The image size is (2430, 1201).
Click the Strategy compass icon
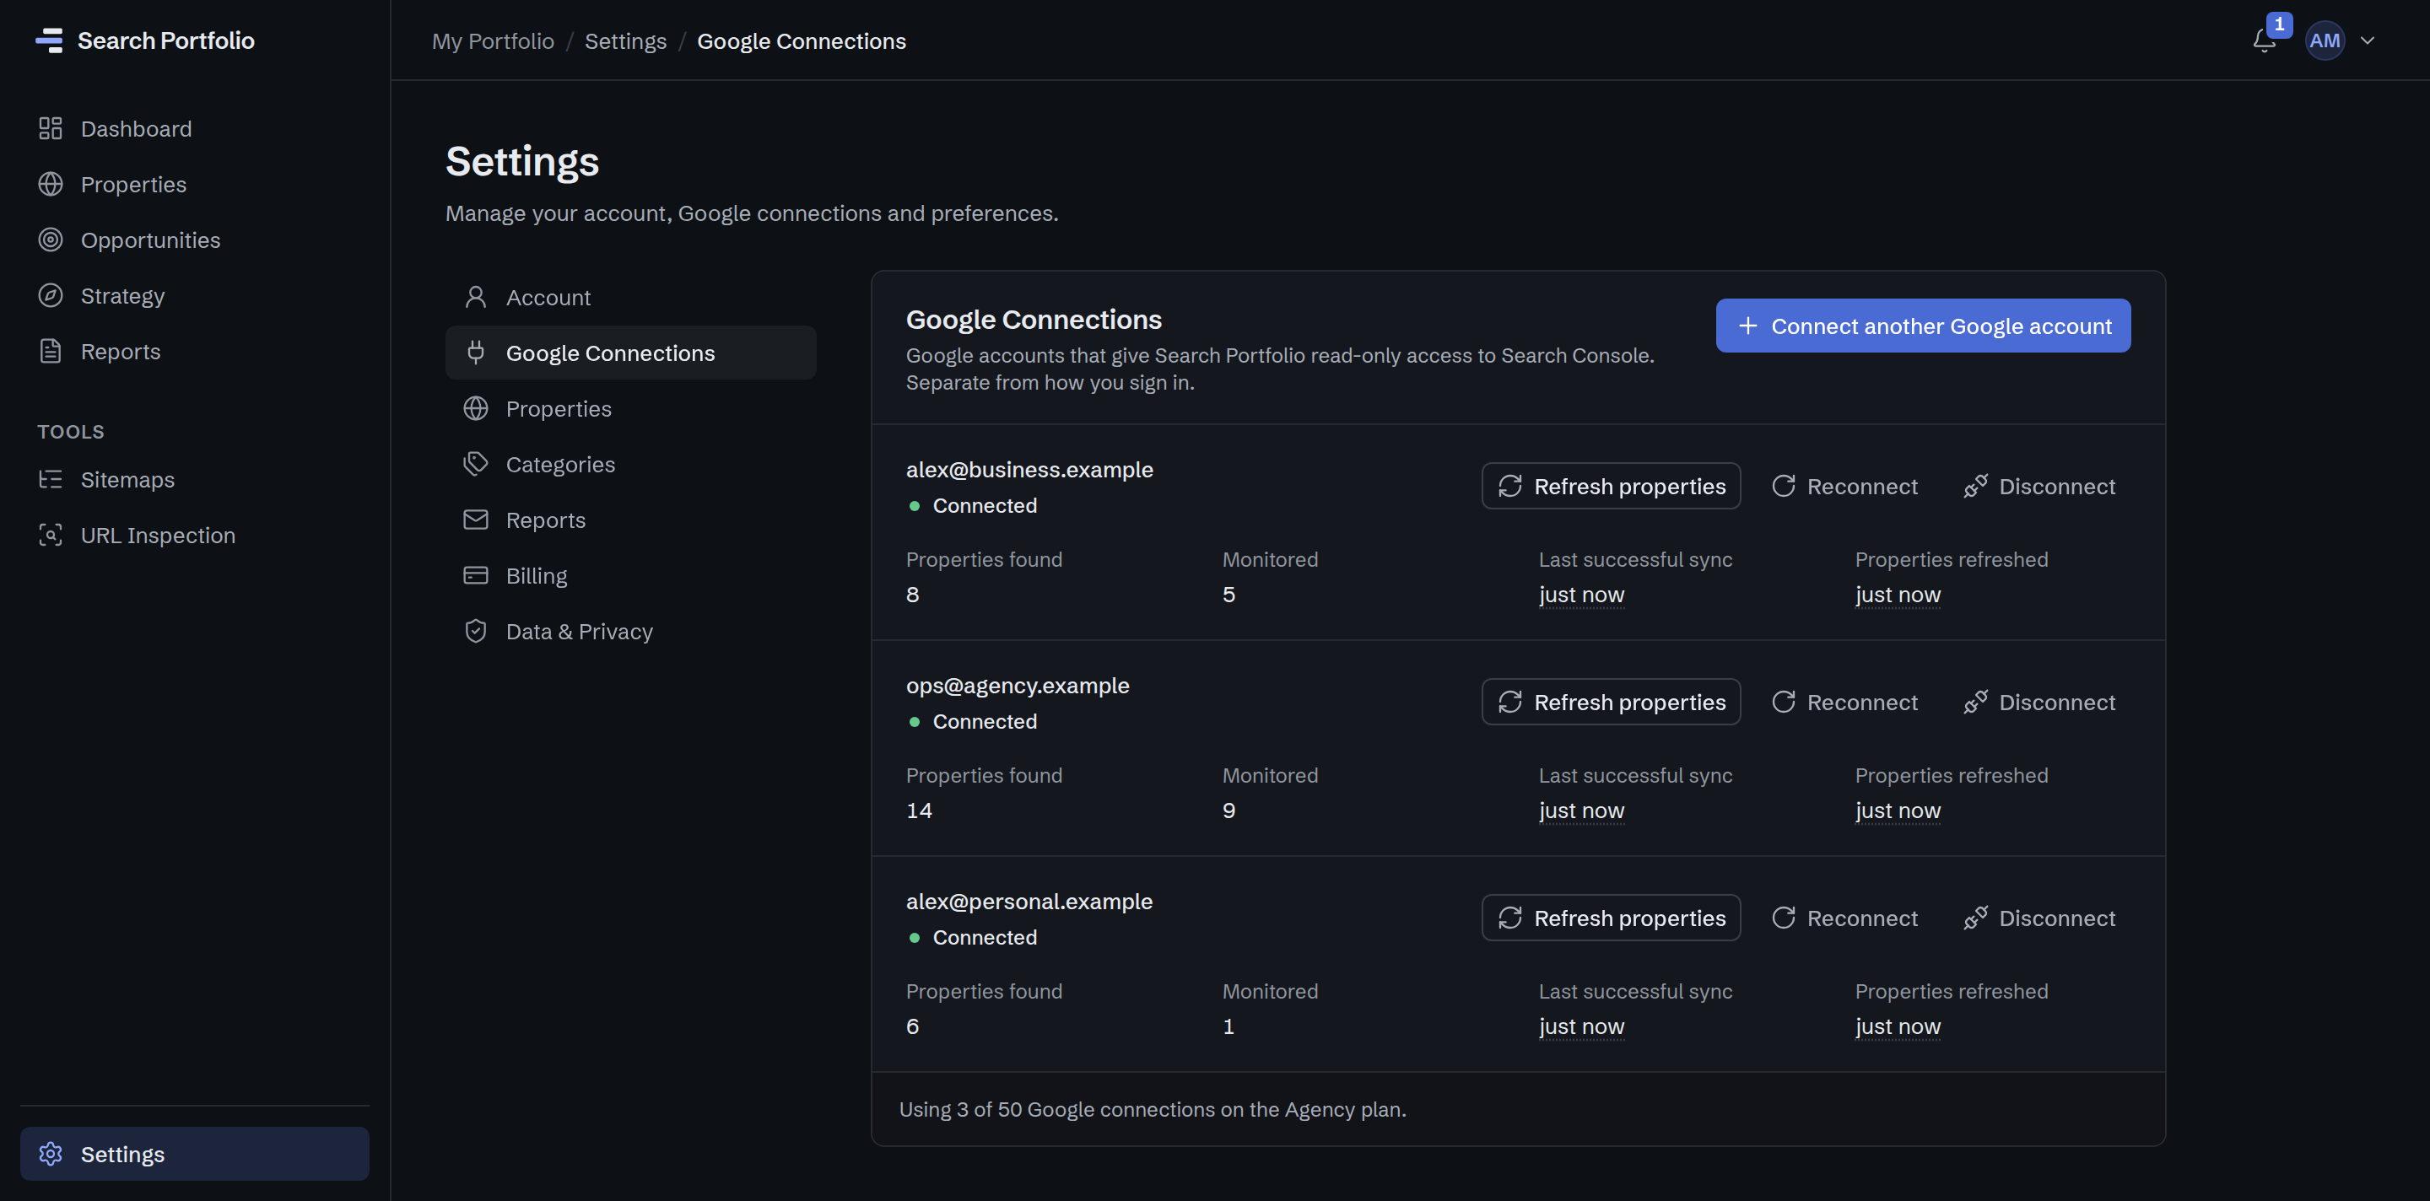(50, 295)
